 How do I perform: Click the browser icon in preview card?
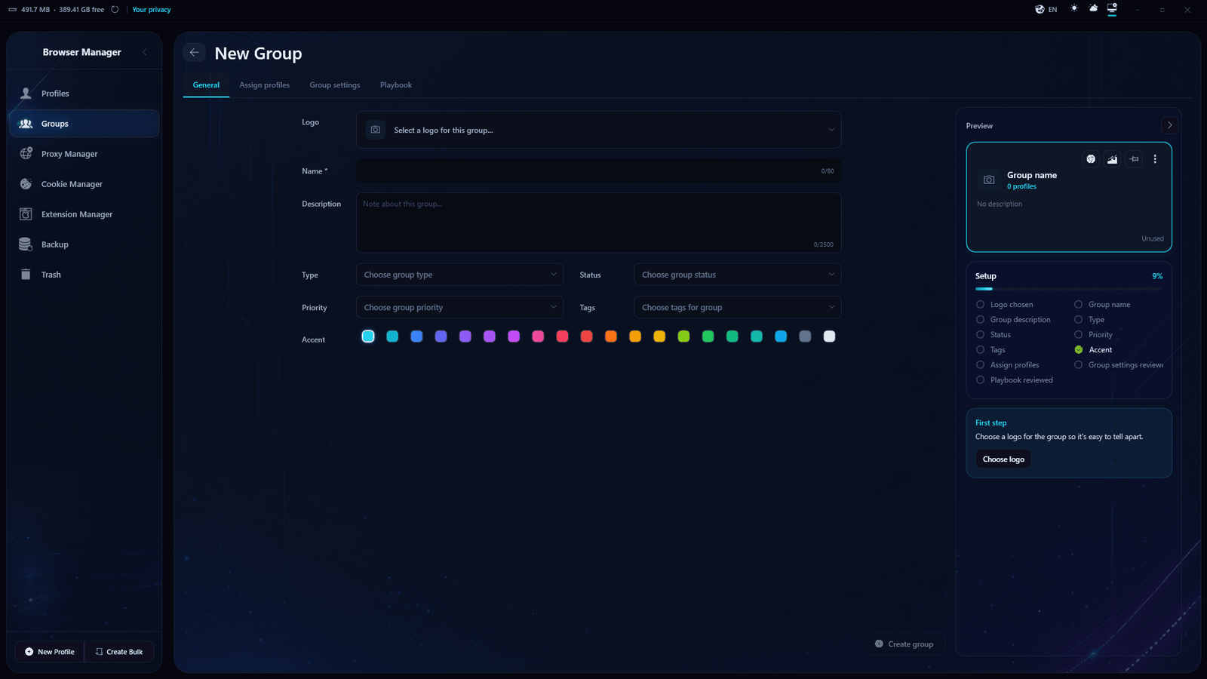pyautogui.click(x=1091, y=159)
